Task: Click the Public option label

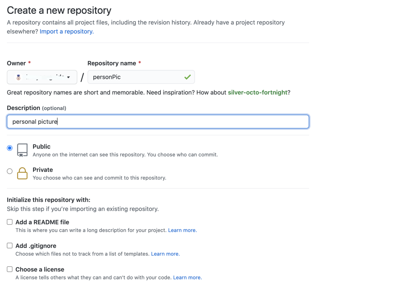Action: (x=42, y=146)
